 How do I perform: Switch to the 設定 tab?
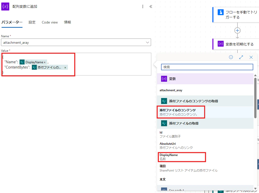(32, 22)
